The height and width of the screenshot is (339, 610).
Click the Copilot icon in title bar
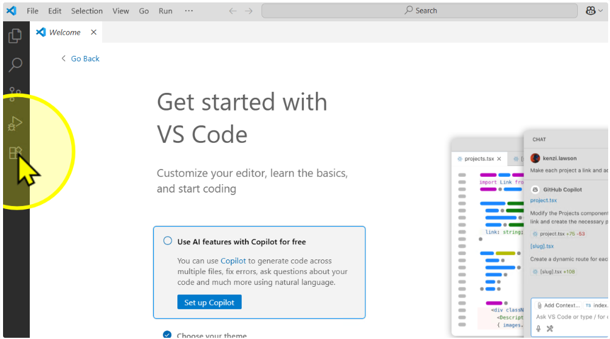tap(590, 11)
